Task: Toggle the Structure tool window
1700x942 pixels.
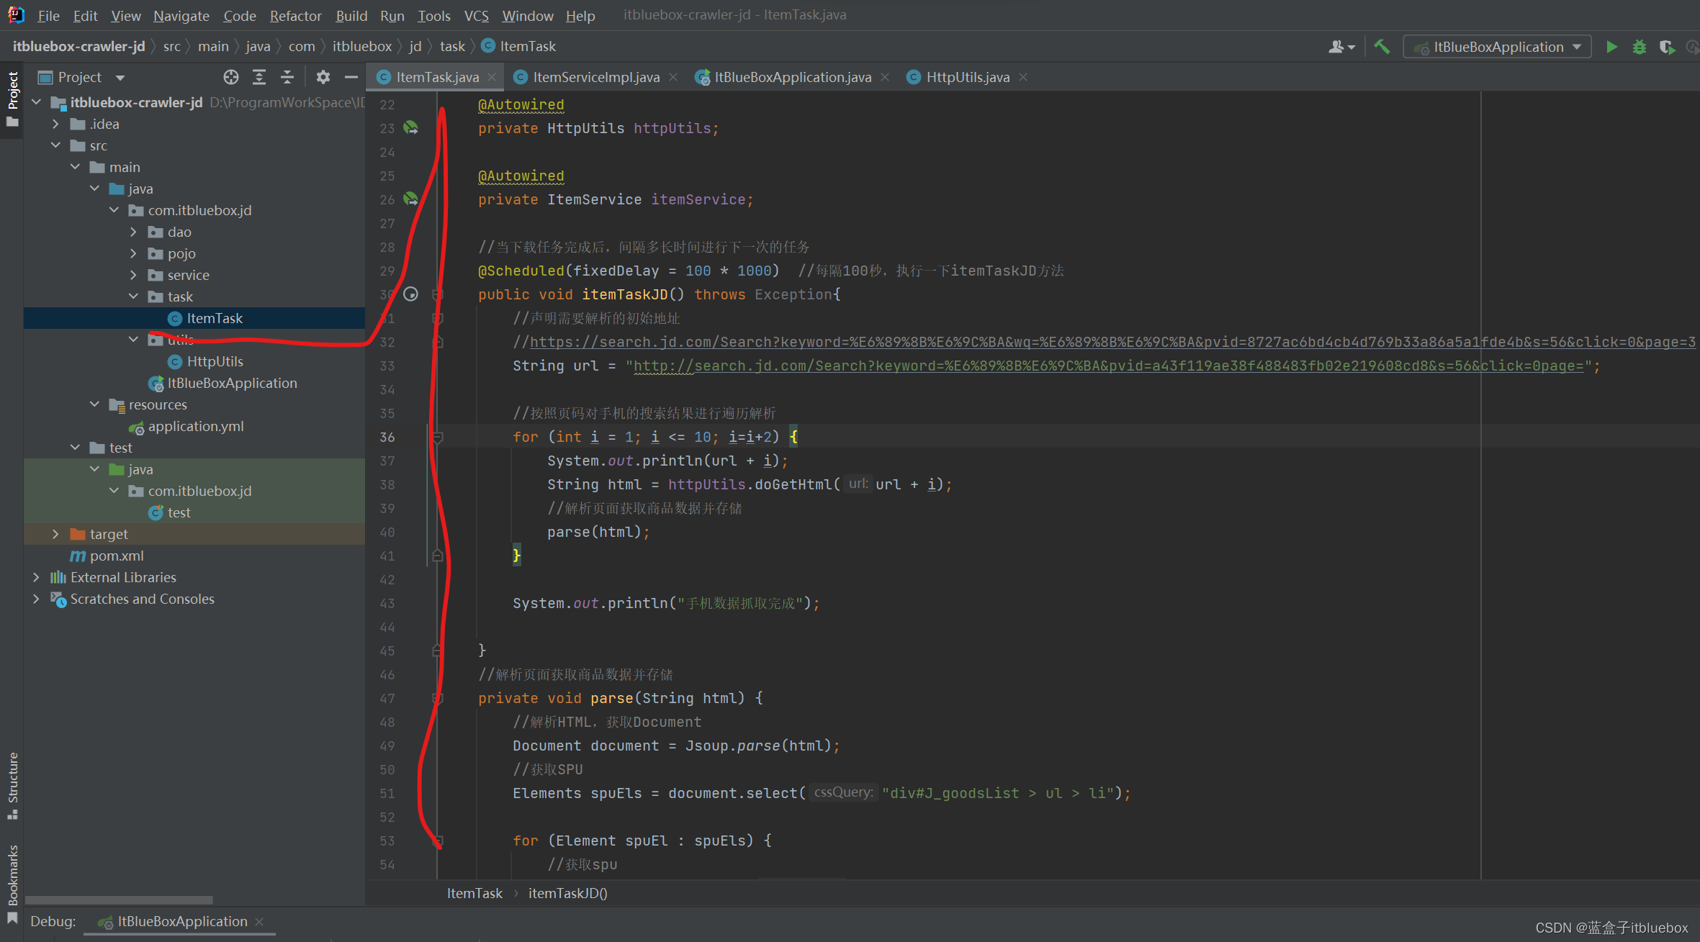Action: point(12,784)
